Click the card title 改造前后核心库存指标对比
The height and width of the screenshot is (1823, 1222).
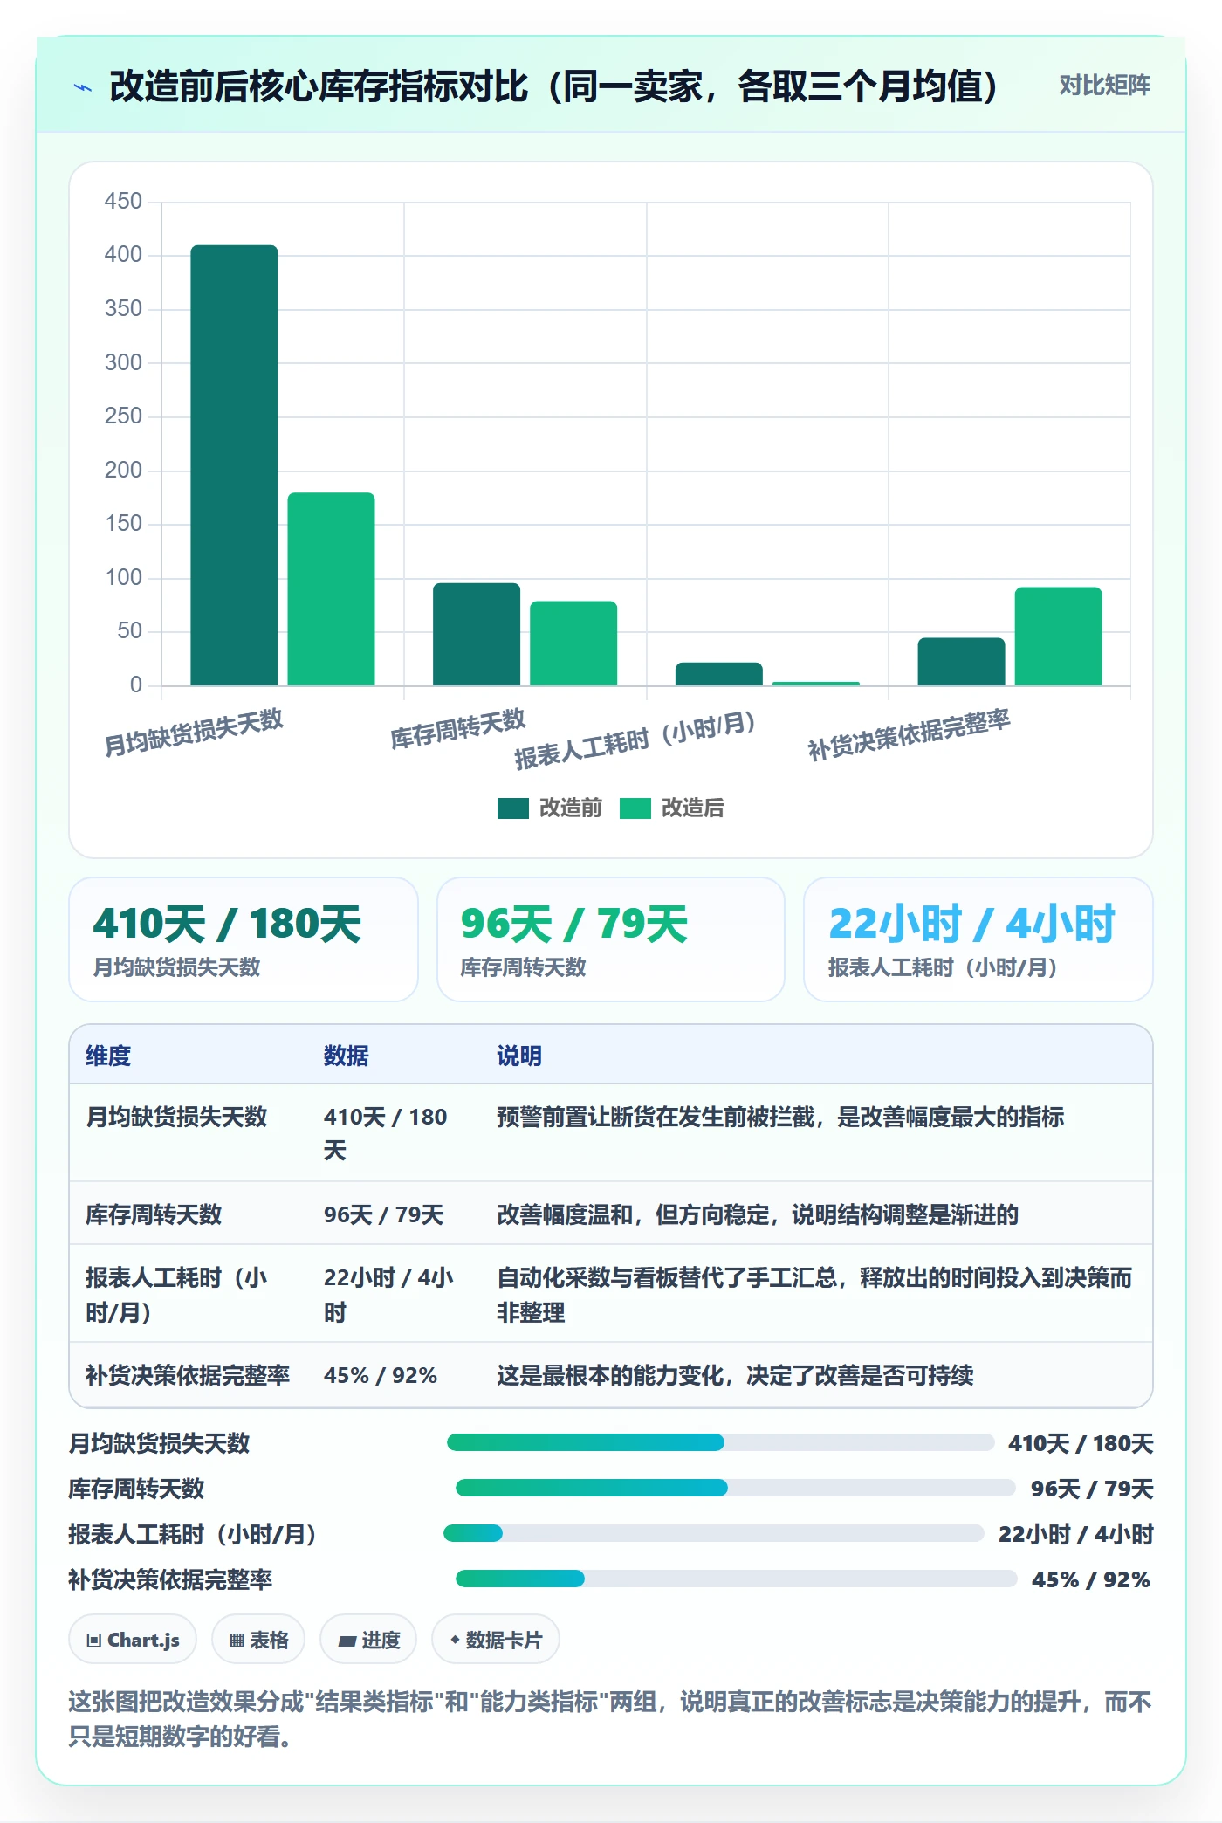pos(553,86)
